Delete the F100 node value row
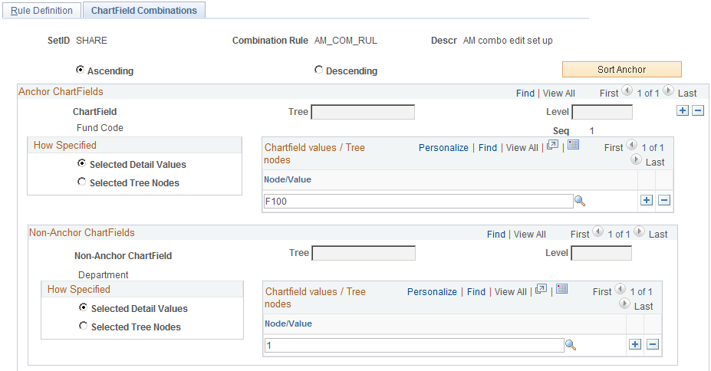711x371 pixels. coord(664,200)
